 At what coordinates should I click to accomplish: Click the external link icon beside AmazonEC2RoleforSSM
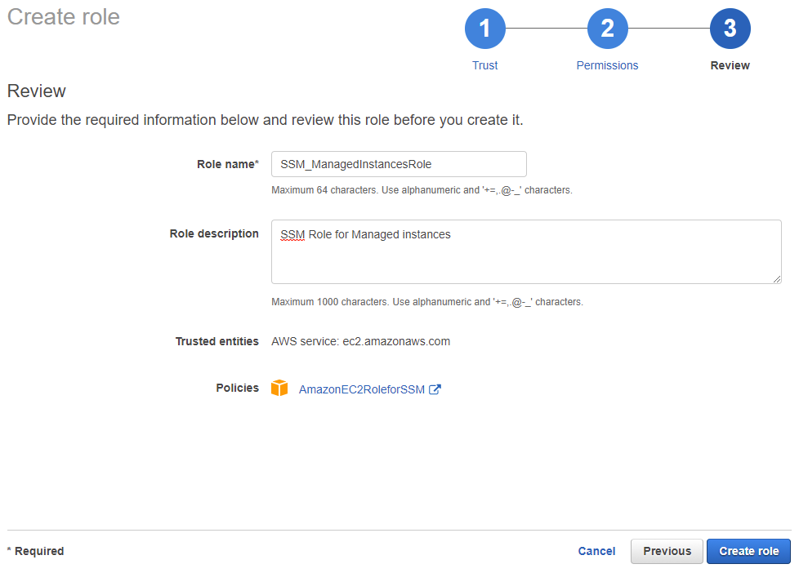435,389
